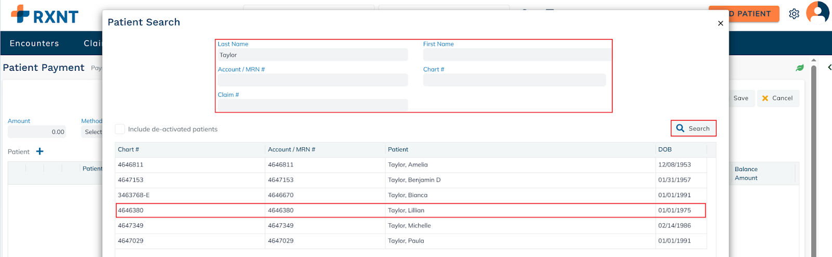Click into the Claim # field
The width and height of the screenshot is (832, 257).
[312, 105]
